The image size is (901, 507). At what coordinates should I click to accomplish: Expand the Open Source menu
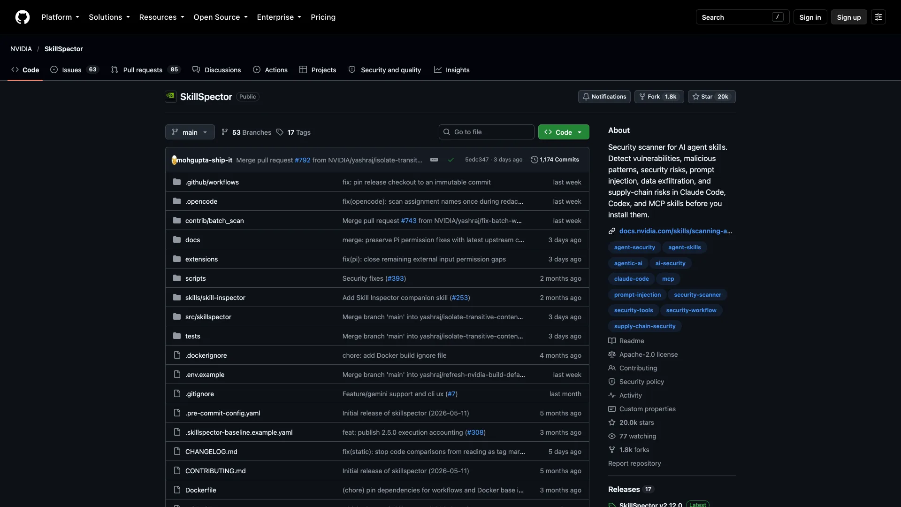[221, 17]
